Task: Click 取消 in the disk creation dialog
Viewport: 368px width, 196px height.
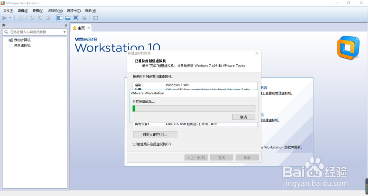Action: point(244,117)
